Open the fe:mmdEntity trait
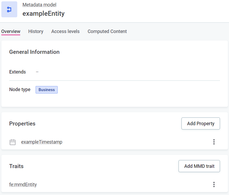Image resolution: width=229 pixels, height=195 pixels. click(23, 184)
